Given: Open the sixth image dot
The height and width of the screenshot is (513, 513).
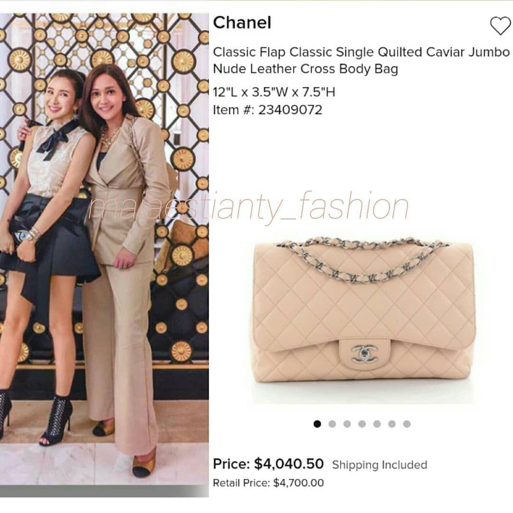Looking at the screenshot, I should tap(392, 424).
